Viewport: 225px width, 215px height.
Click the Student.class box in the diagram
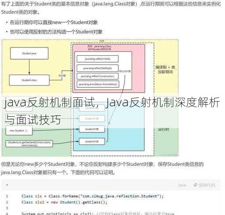29,80
